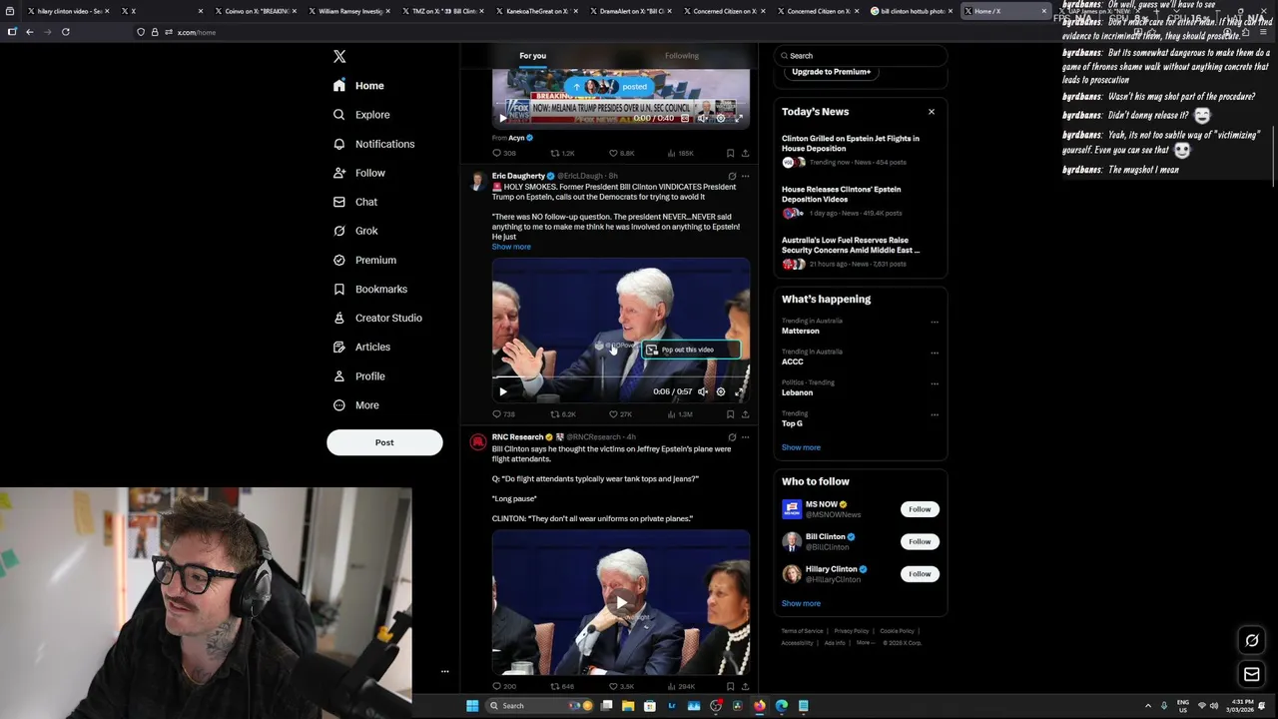This screenshot has height=719, width=1278.
Task: Share the Acyn post
Action: click(x=745, y=153)
